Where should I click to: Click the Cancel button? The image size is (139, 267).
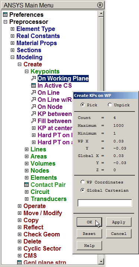[x=119, y=233]
